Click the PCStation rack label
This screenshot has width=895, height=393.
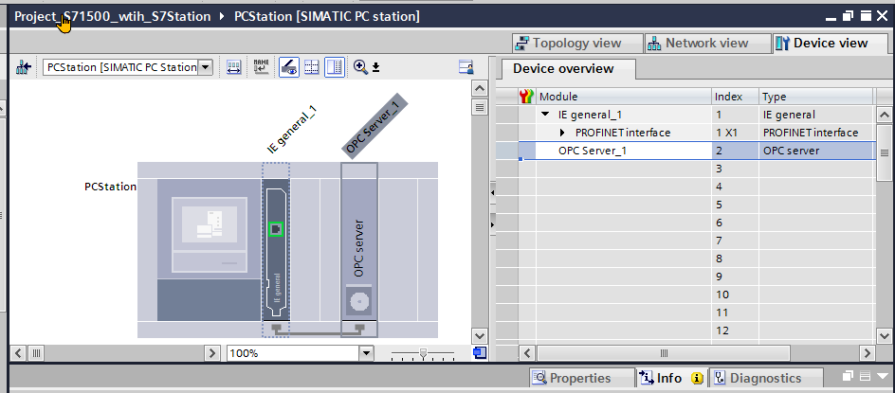(x=111, y=187)
